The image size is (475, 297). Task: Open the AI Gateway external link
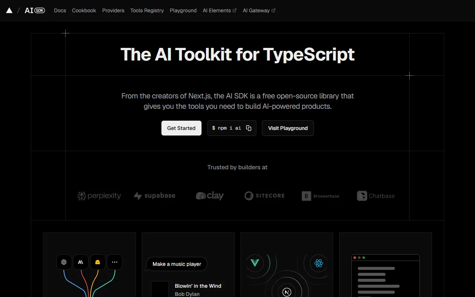[259, 10]
